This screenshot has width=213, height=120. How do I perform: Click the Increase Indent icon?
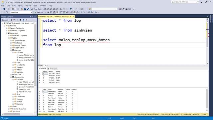click(92, 12)
